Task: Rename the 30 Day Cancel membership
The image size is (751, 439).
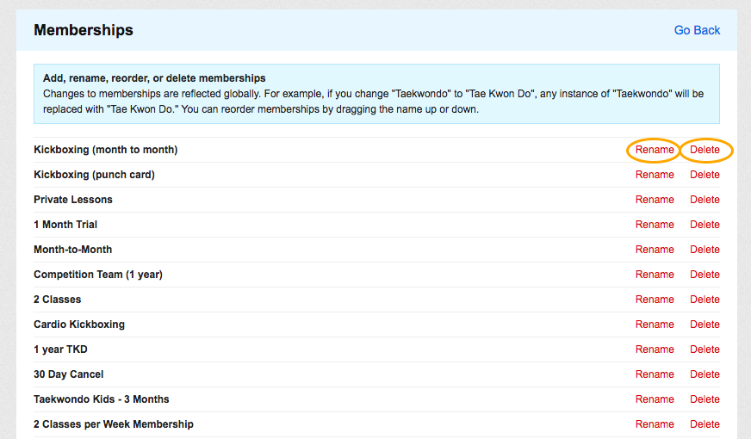Action: click(x=655, y=374)
